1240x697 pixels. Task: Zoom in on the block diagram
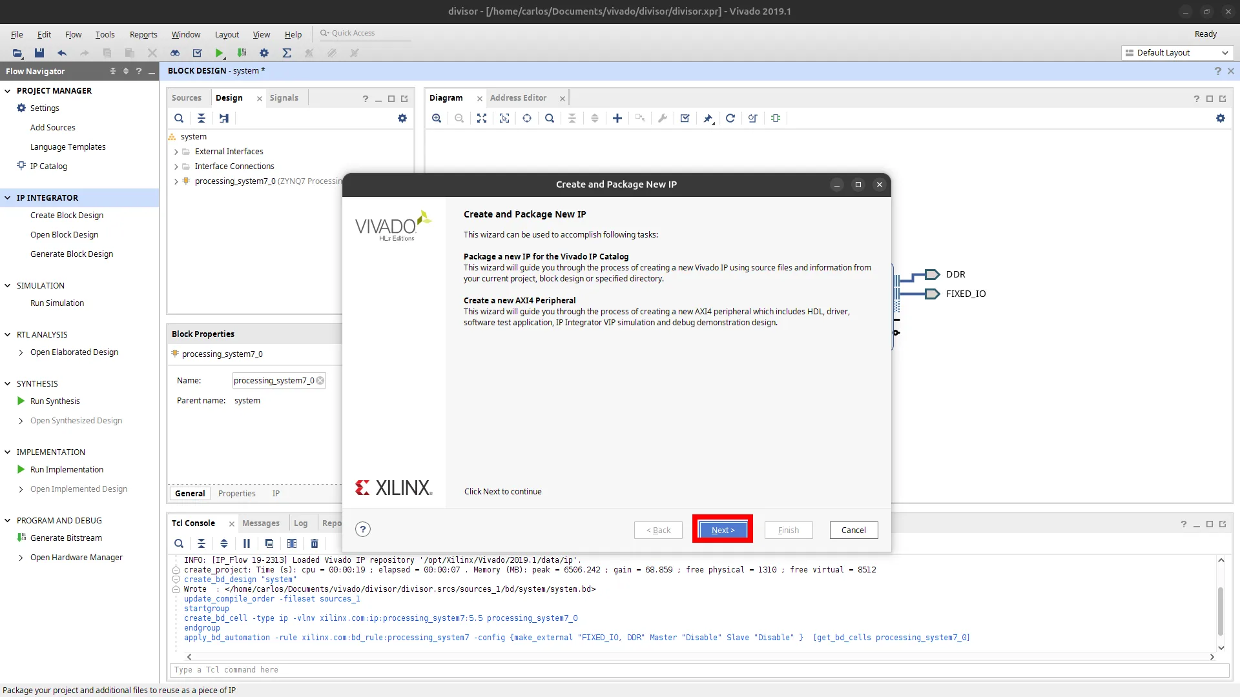coord(437,118)
